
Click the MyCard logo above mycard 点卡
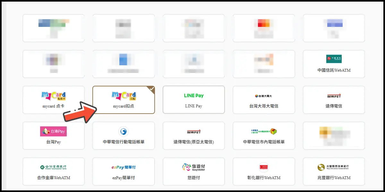(54, 95)
